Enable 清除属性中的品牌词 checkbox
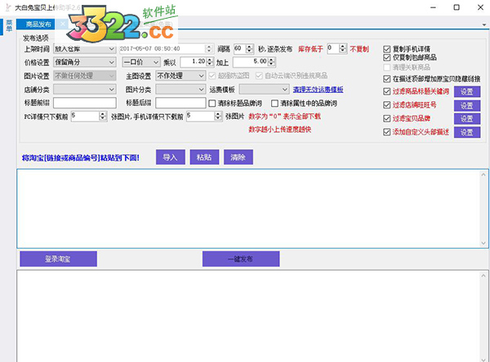 275,104
